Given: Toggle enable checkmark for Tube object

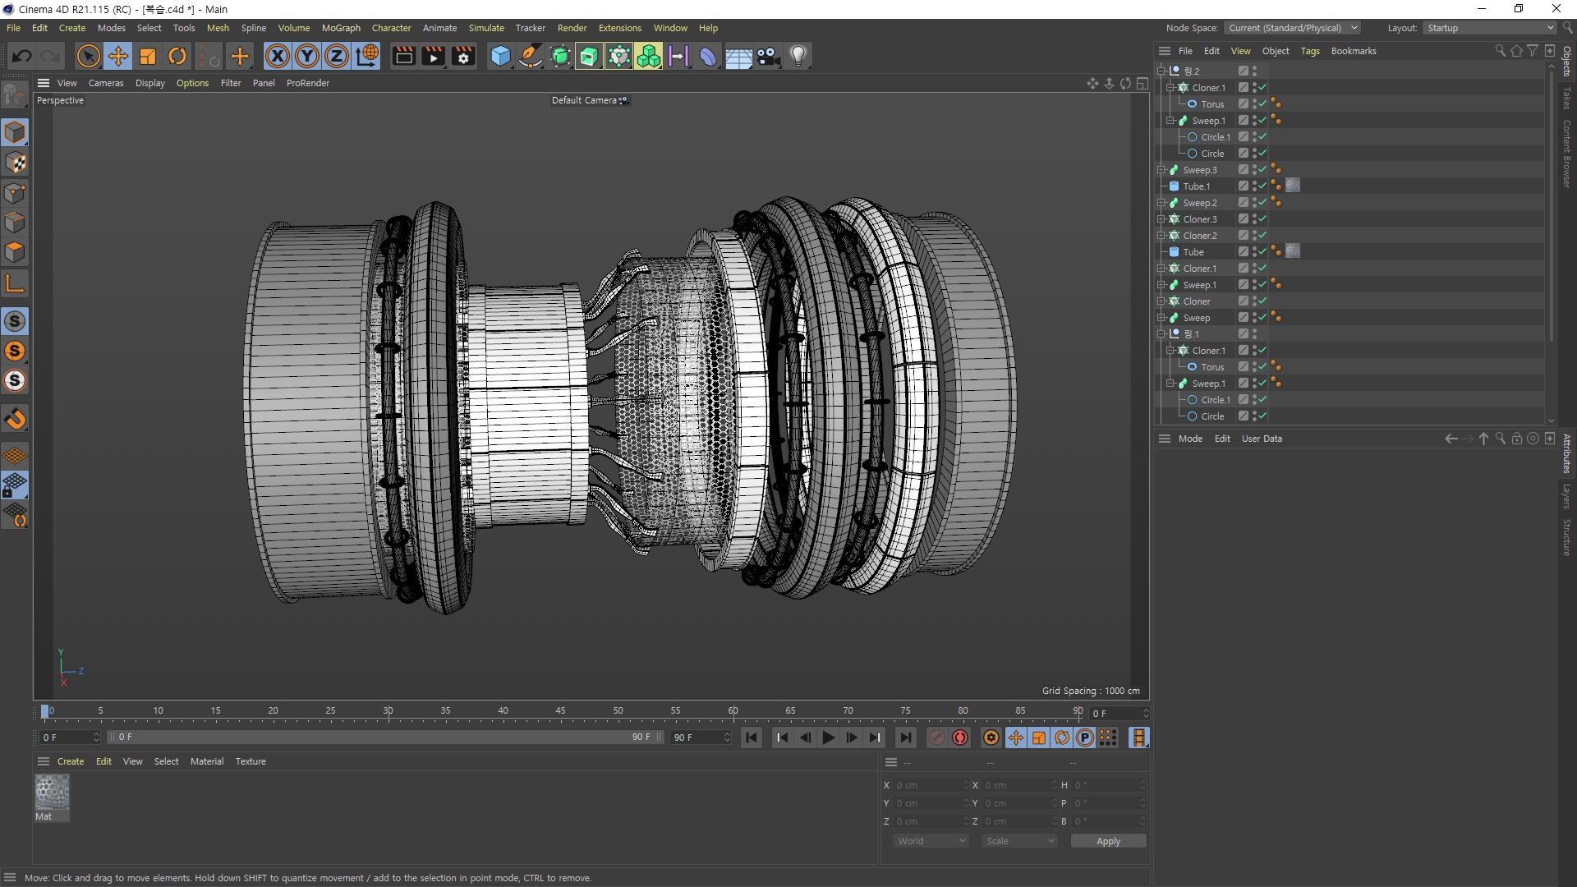Looking at the screenshot, I should (x=1262, y=252).
